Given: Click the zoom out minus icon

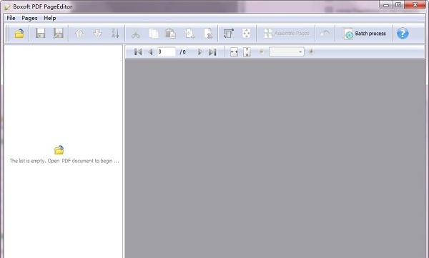Looking at the screenshot, I should pos(262,51).
